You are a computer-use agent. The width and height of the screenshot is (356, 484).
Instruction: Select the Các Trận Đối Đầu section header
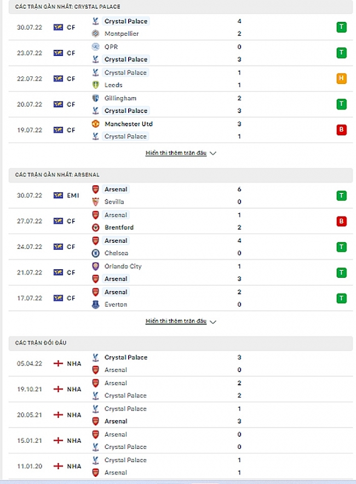coord(41,343)
